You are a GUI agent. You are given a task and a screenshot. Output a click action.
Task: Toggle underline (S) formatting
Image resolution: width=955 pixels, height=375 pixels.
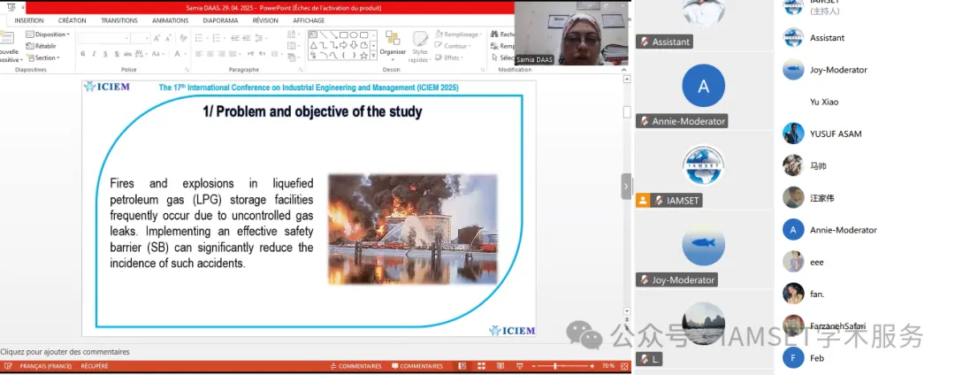pos(105,54)
